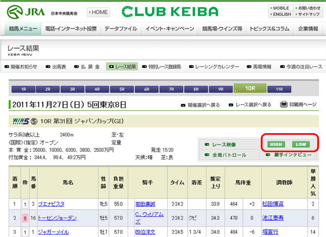Click the レース映像 label
This screenshot has width=326, height=237.
(x=224, y=145)
